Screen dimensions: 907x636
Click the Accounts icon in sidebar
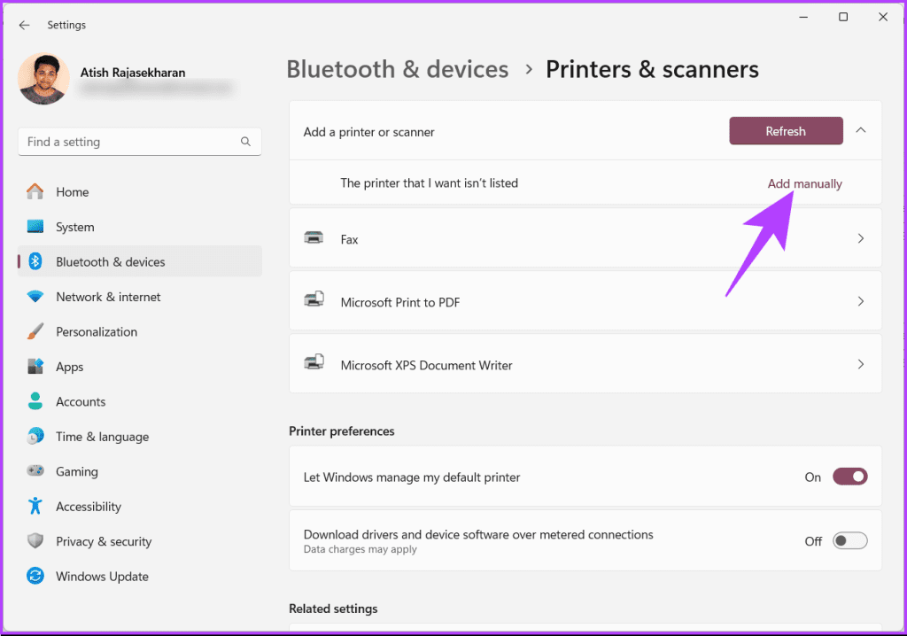pyautogui.click(x=35, y=401)
